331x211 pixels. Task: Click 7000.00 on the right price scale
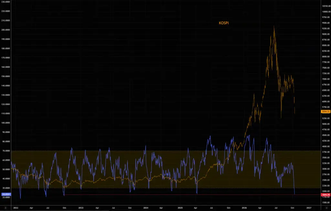point(326,79)
